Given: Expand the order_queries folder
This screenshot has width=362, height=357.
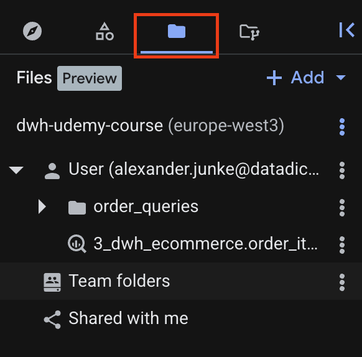Looking at the screenshot, I should point(42,206).
